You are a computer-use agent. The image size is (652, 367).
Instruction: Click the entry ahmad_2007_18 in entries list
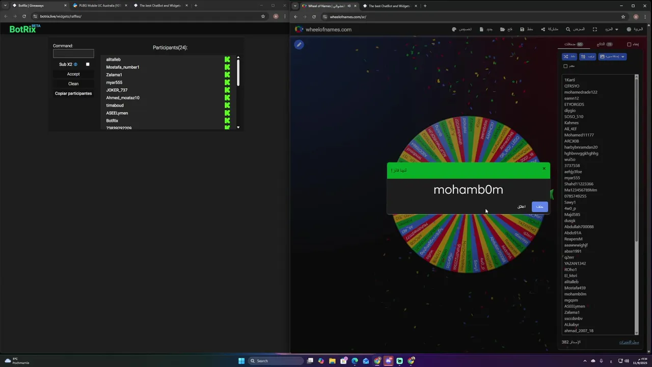[x=579, y=331]
